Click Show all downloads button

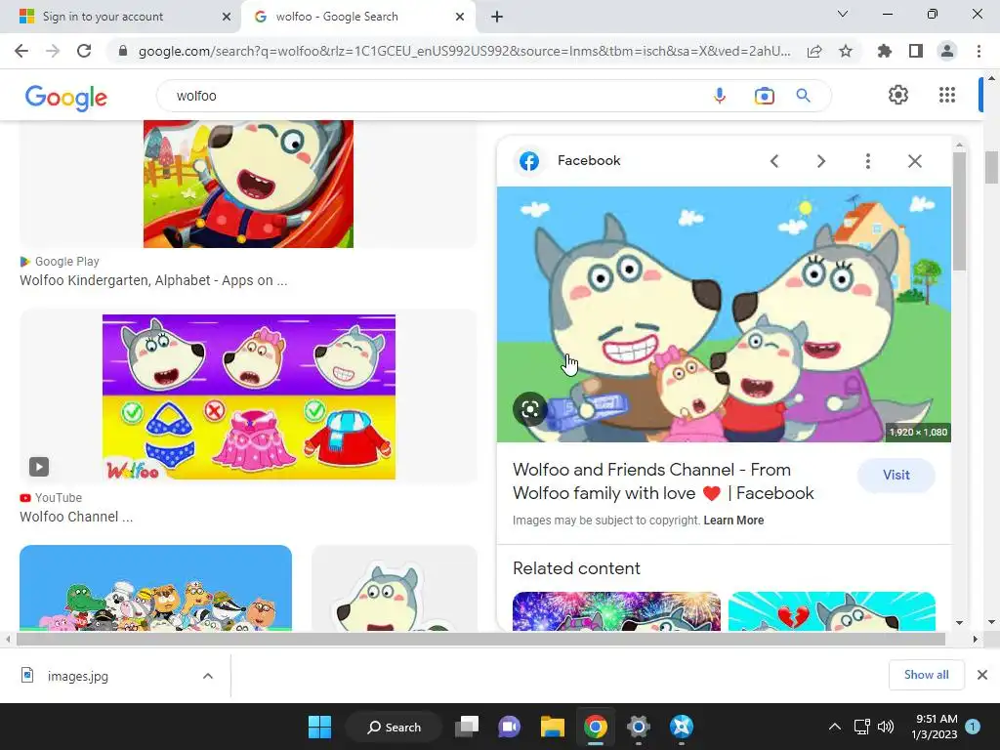tap(926, 675)
